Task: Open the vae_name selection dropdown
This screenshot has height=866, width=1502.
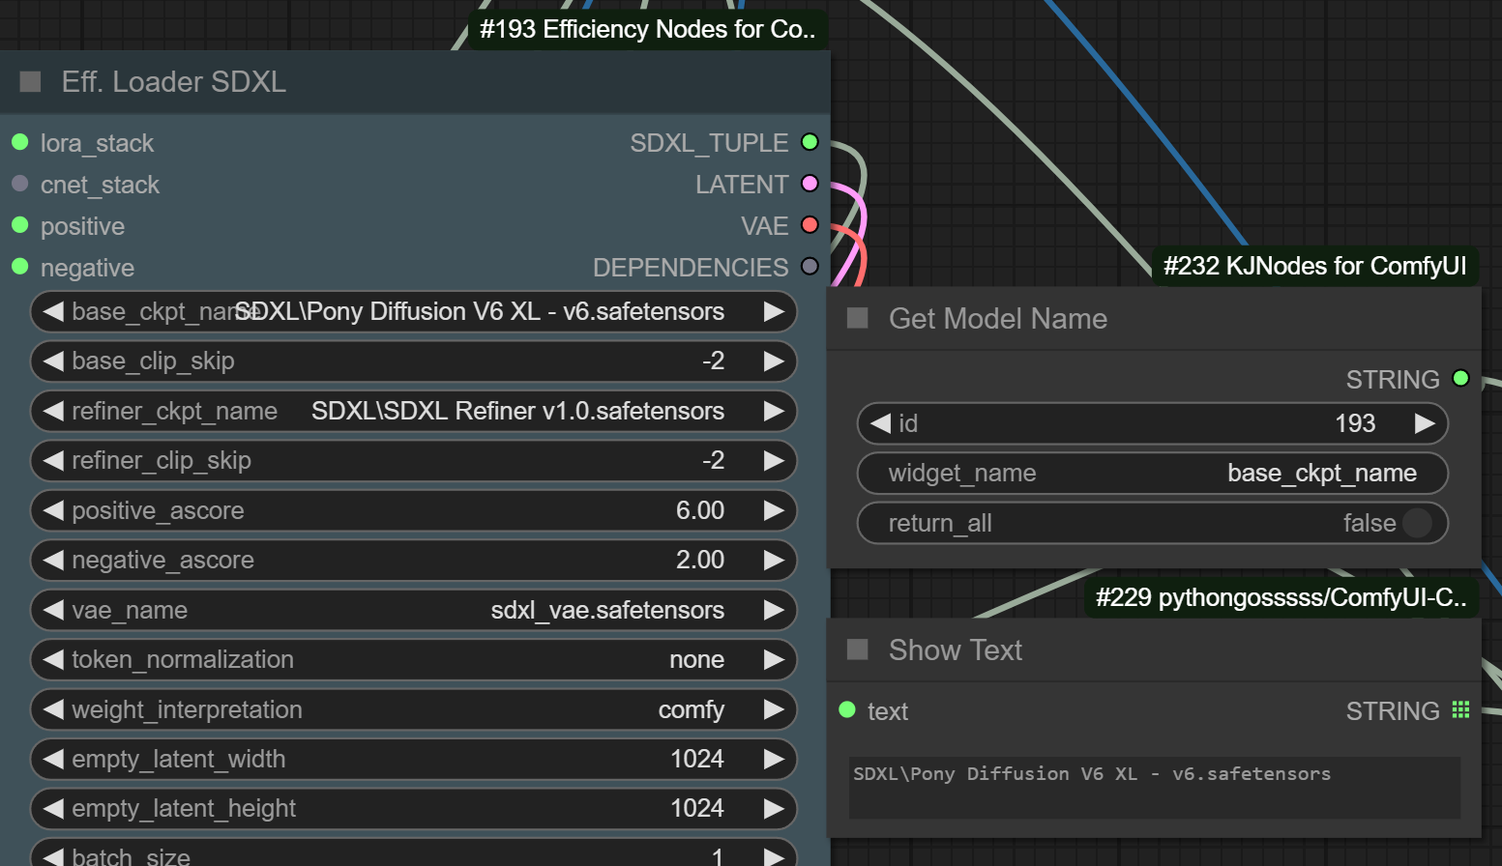Action: click(414, 610)
